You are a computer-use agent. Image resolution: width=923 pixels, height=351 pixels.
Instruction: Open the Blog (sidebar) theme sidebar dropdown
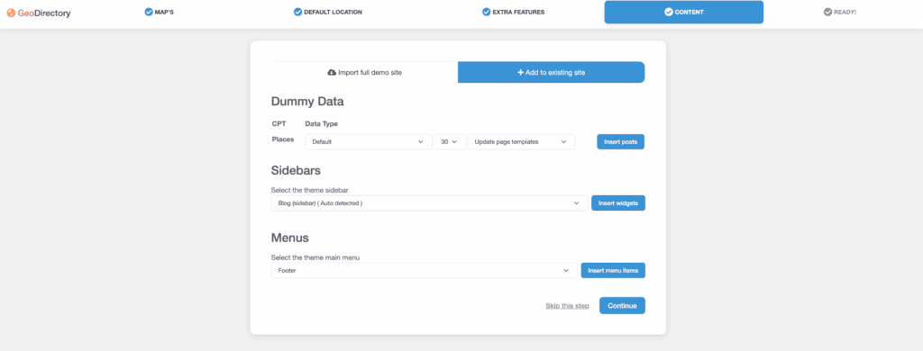coord(430,202)
